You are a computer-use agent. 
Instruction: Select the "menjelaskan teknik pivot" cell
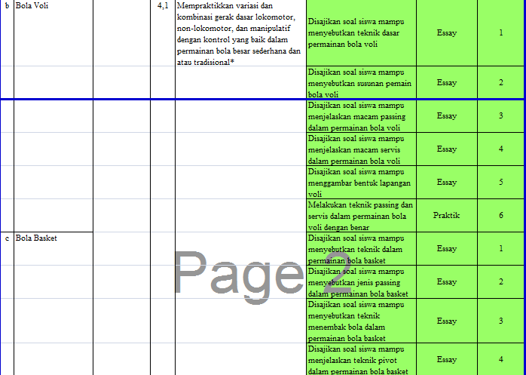tap(361, 359)
